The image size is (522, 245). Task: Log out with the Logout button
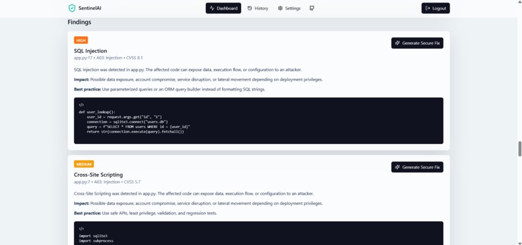(435, 8)
